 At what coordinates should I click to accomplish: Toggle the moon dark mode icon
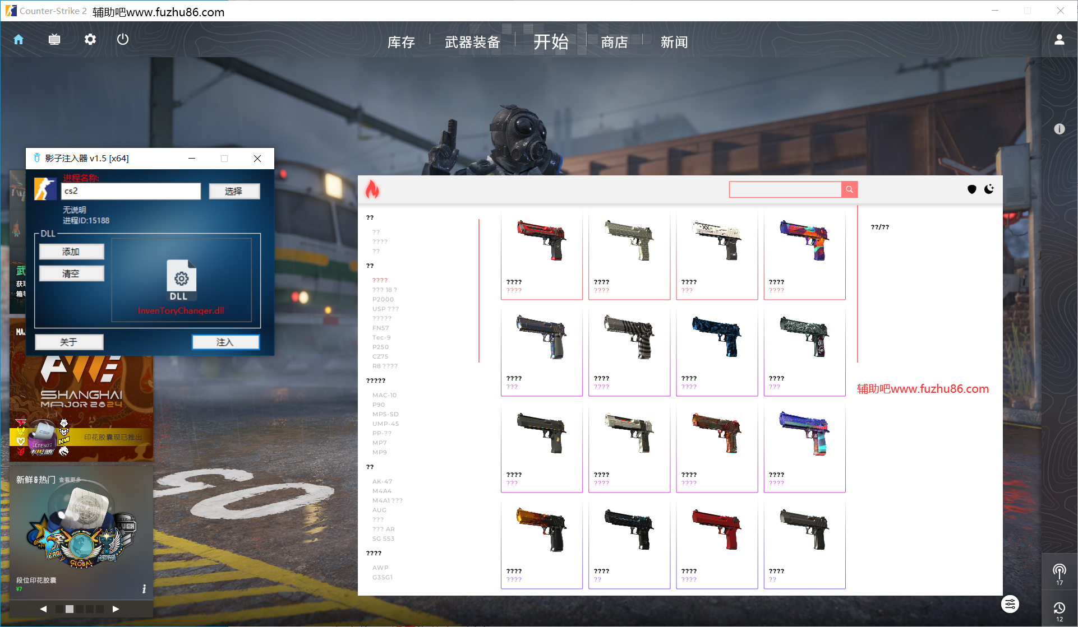click(x=989, y=189)
